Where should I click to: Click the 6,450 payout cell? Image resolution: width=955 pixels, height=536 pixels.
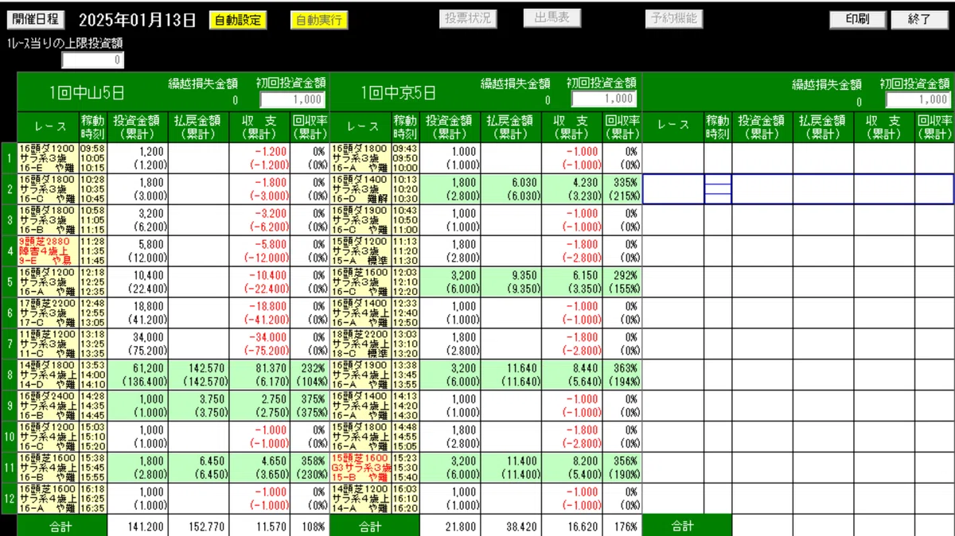click(199, 468)
